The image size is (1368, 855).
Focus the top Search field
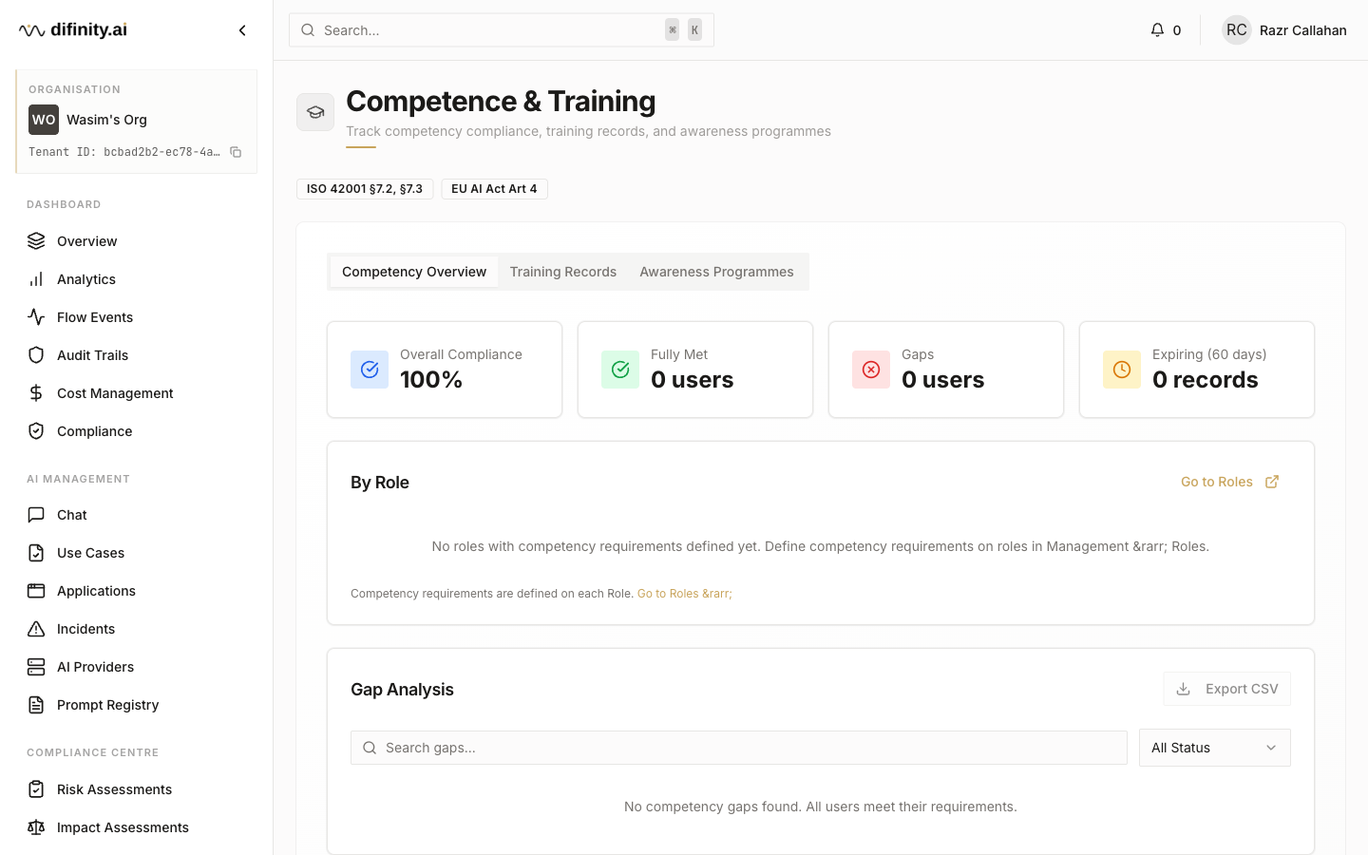[x=502, y=30]
